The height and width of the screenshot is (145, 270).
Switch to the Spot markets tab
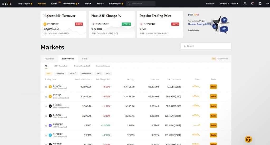coord(84,59)
